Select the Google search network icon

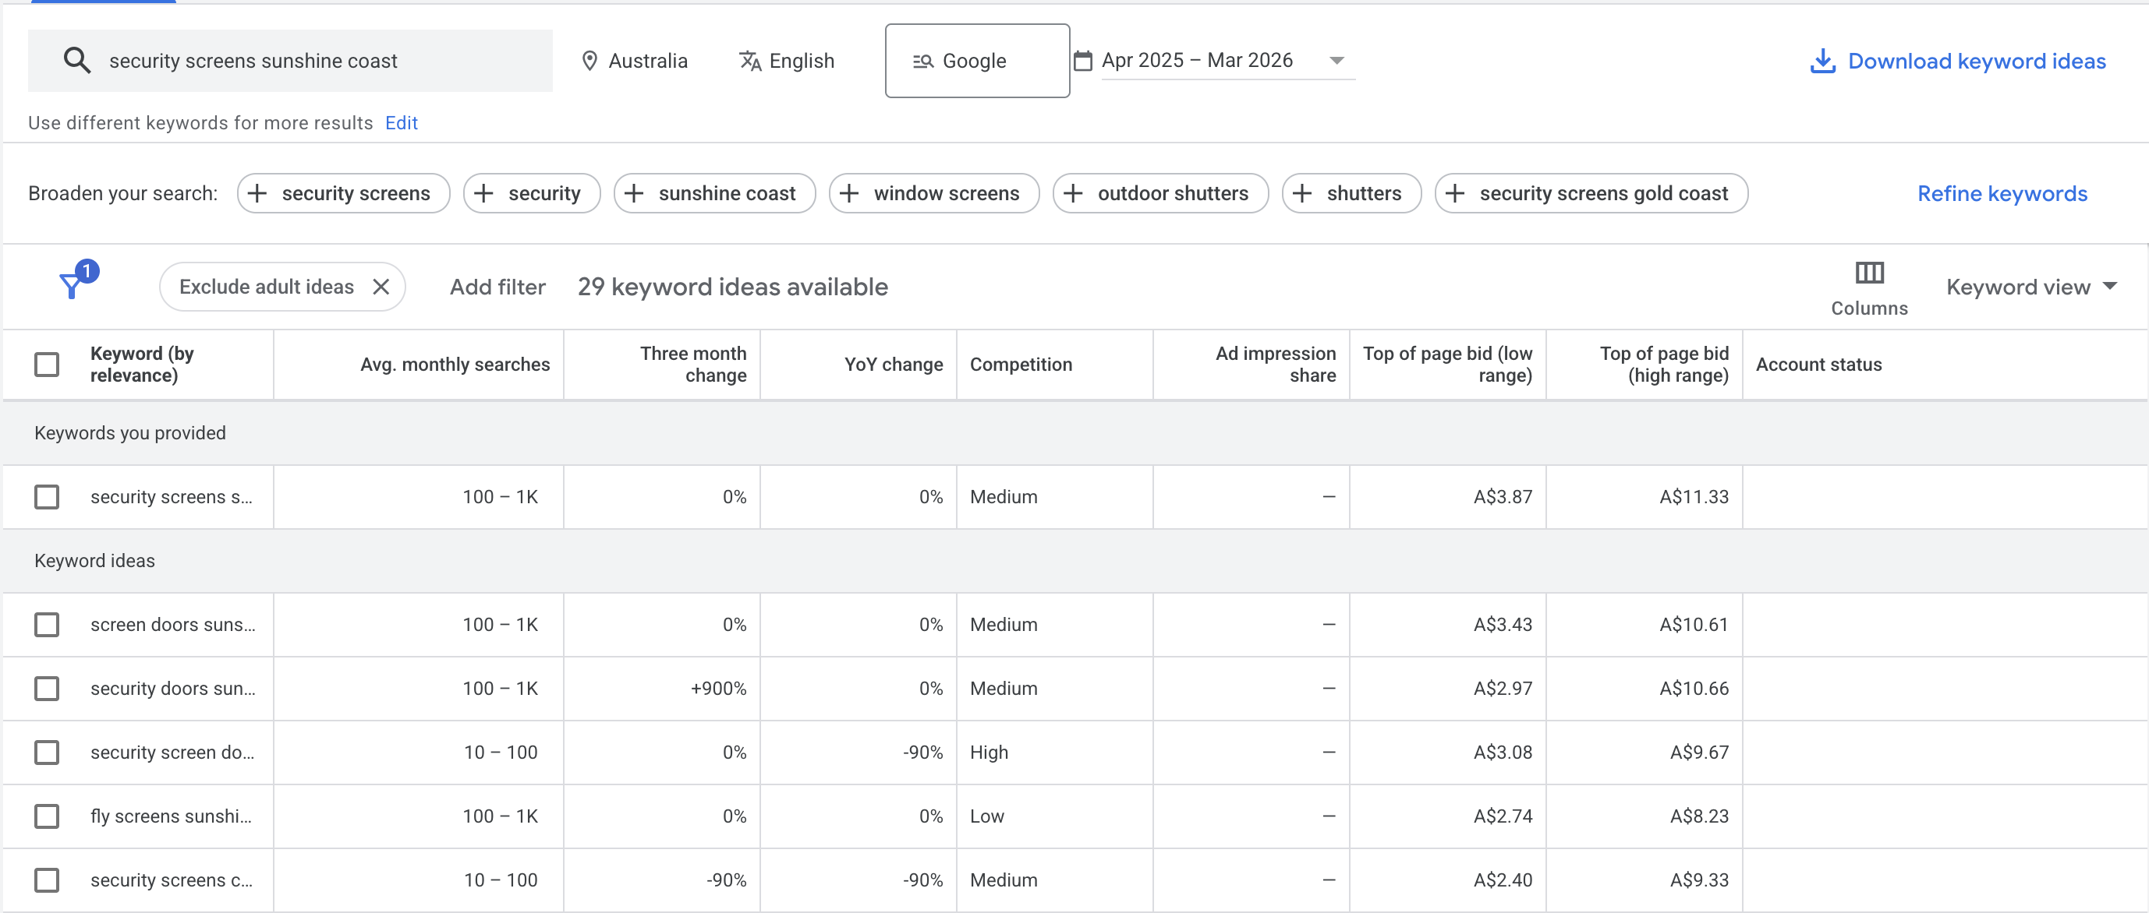coord(922,60)
